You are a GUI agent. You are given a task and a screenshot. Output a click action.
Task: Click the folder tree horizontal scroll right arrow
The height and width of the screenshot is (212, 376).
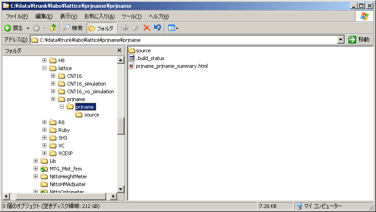point(113,197)
